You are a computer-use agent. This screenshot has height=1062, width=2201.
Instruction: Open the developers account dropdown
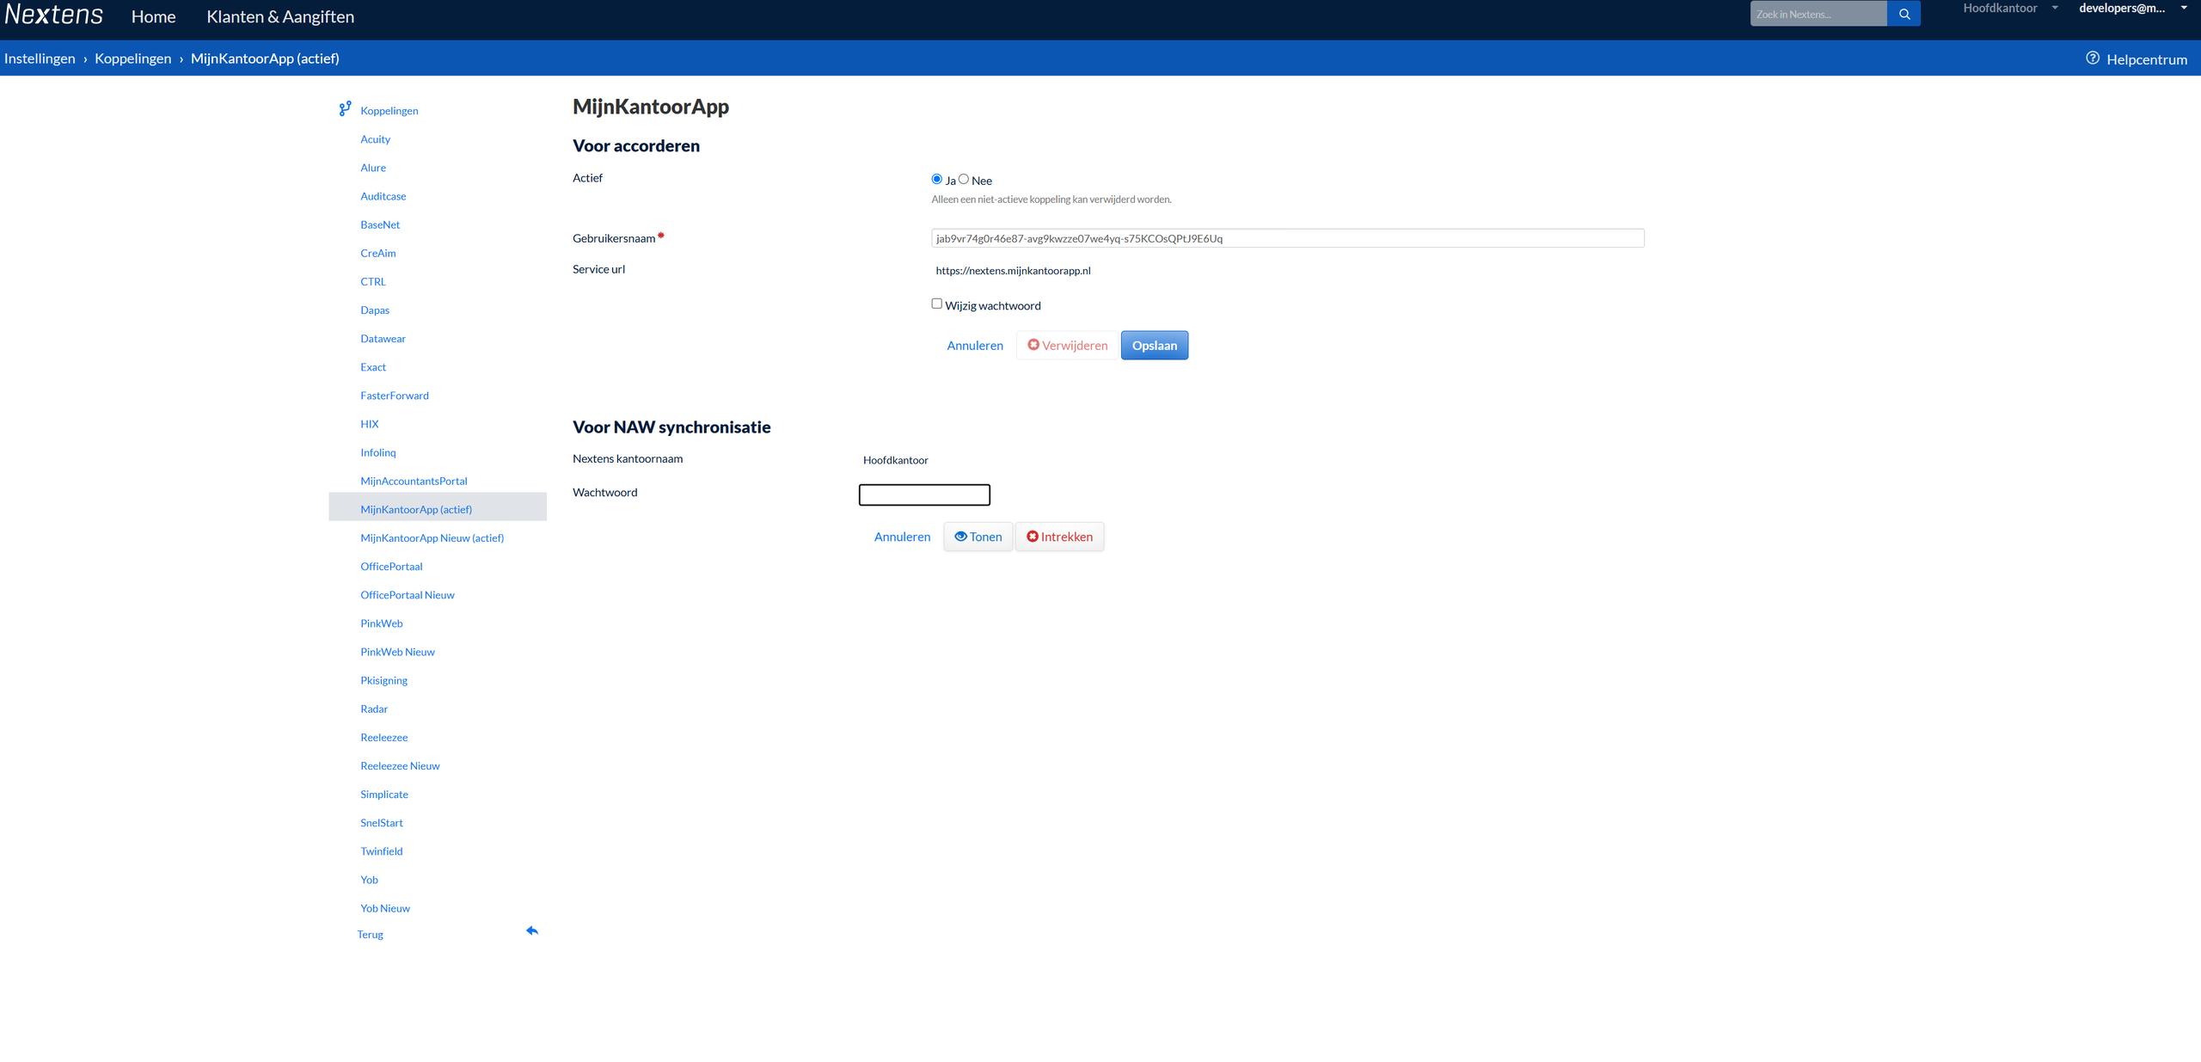tap(2132, 9)
